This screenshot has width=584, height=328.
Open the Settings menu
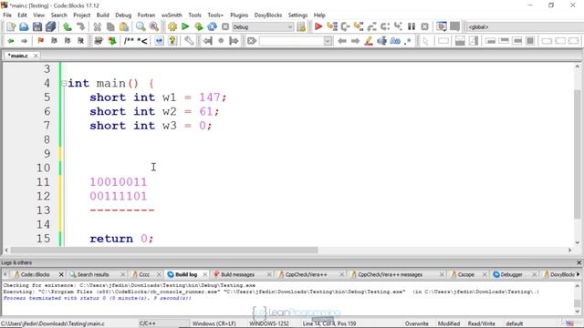coord(297,15)
